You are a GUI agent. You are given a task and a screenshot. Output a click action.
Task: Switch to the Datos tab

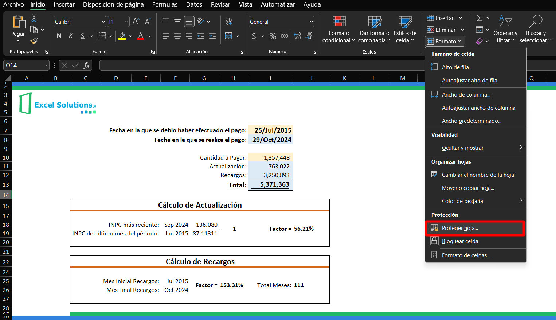[194, 4]
